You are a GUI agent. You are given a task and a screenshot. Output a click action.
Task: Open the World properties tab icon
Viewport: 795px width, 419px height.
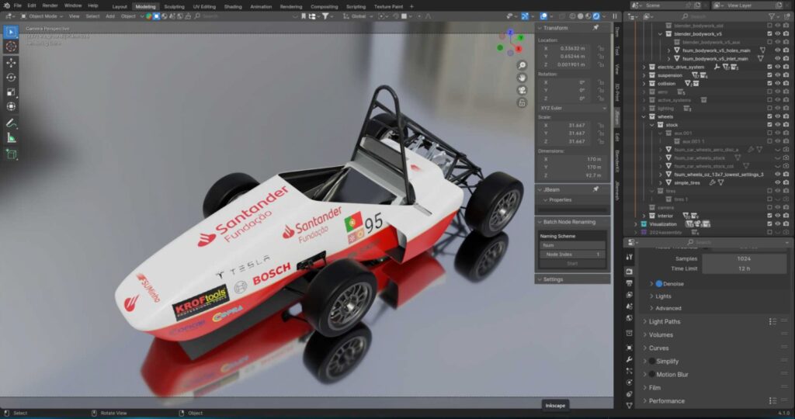click(x=629, y=318)
